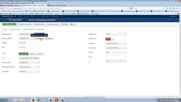
Task: Click into the Alias input field
Action: point(29,47)
